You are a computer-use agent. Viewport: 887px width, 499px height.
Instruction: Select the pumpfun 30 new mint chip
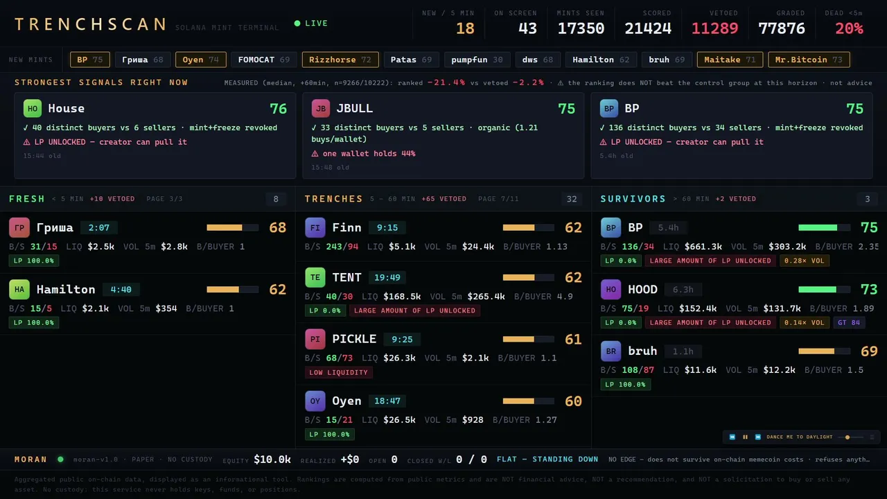click(x=477, y=60)
